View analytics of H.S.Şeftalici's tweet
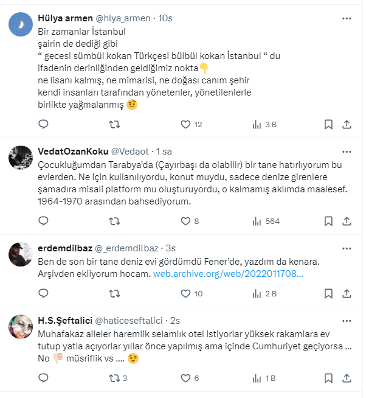 [257, 378]
